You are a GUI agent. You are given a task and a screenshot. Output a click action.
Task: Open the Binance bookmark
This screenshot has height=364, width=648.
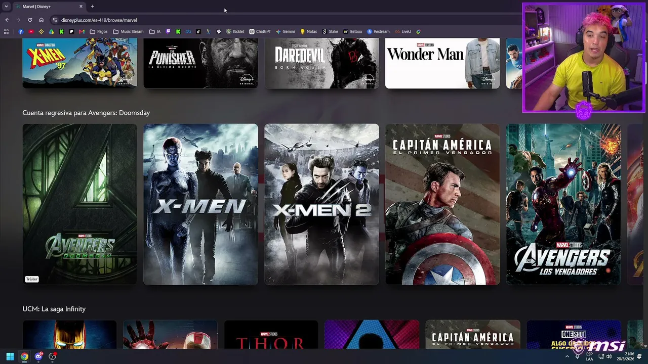[x=41, y=31]
